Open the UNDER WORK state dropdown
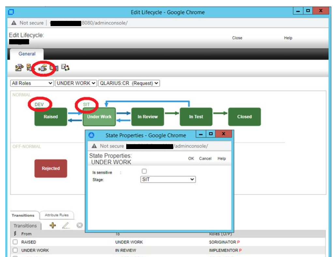This screenshot has width=333, height=257. 76,83
